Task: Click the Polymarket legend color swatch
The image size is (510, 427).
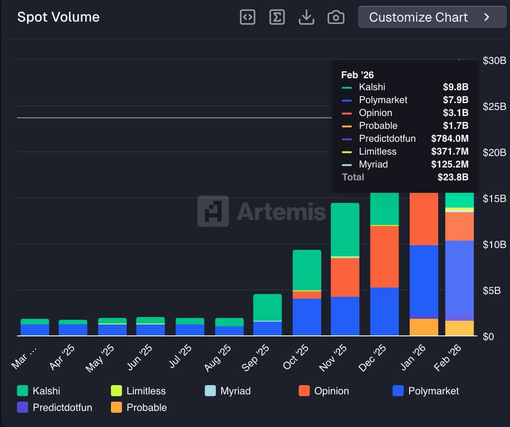Action: pyautogui.click(x=398, y=391)
